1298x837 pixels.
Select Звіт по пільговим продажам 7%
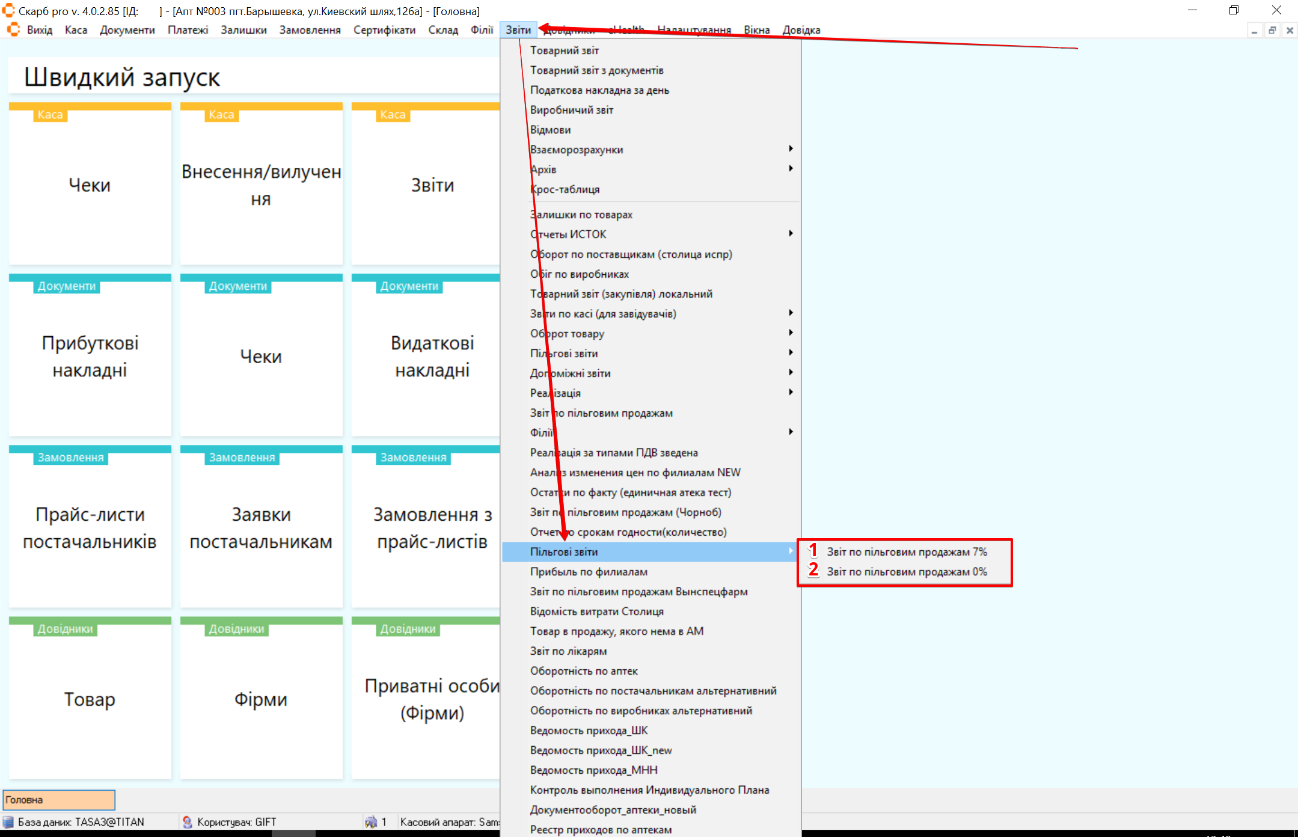(907, 552)
